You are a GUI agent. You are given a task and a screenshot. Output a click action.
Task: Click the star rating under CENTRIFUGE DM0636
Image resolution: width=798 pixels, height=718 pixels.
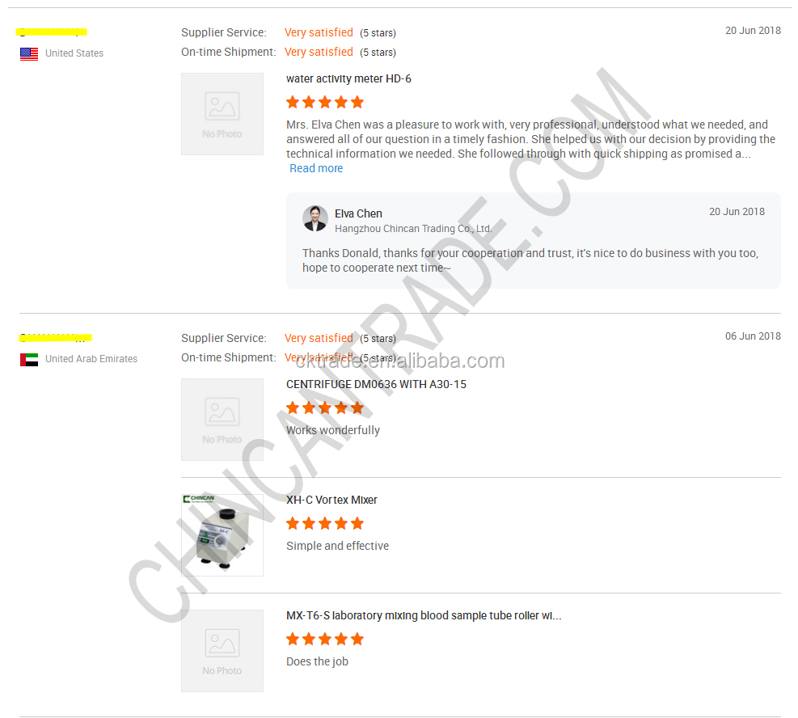325,408
